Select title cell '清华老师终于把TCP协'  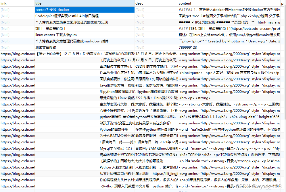click(x=85, y=154)
